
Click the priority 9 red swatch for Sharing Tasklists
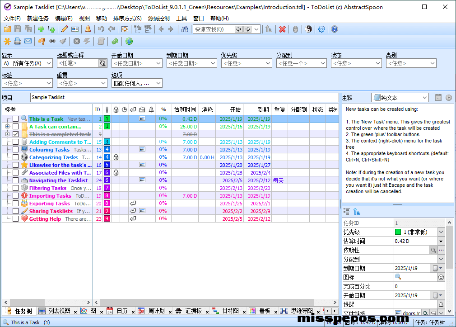107,211
